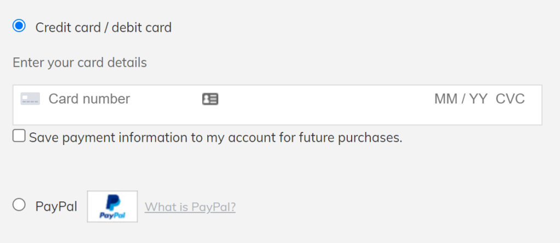Viewport: 560px width, 243px height.
Task: Click the "PayPal" option label text
Action: coord(56,207)
